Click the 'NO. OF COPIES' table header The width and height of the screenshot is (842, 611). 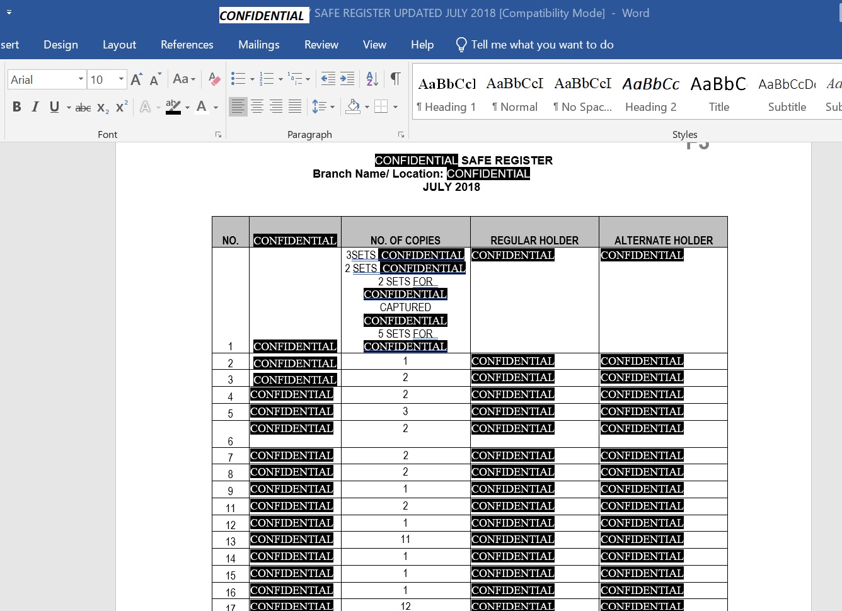(x=405, y=241)
